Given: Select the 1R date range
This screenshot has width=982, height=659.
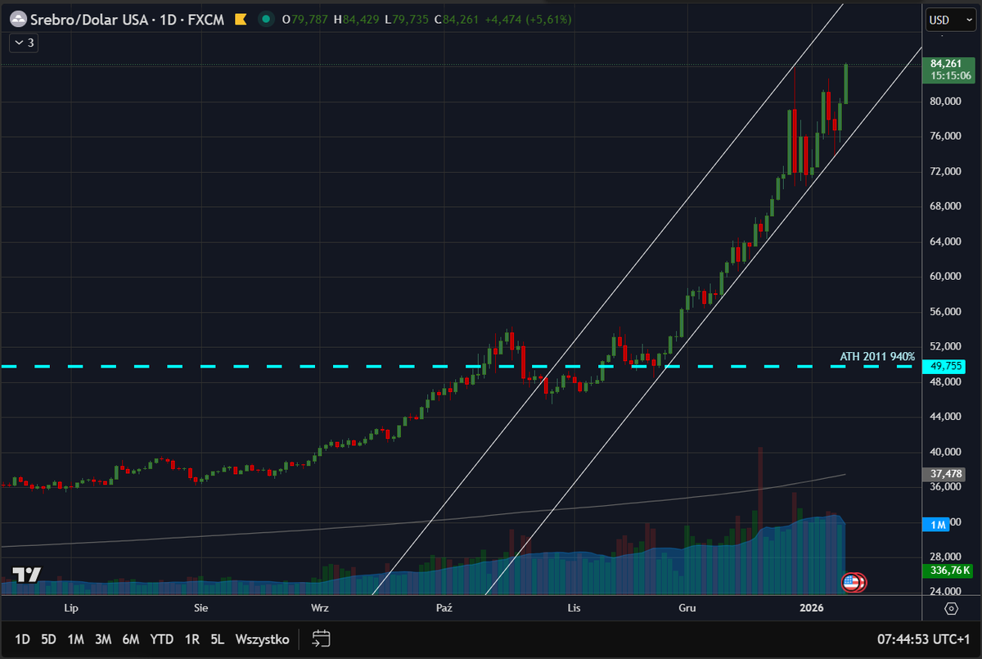Looking at the screenshot, I should (x=192, y=639).
